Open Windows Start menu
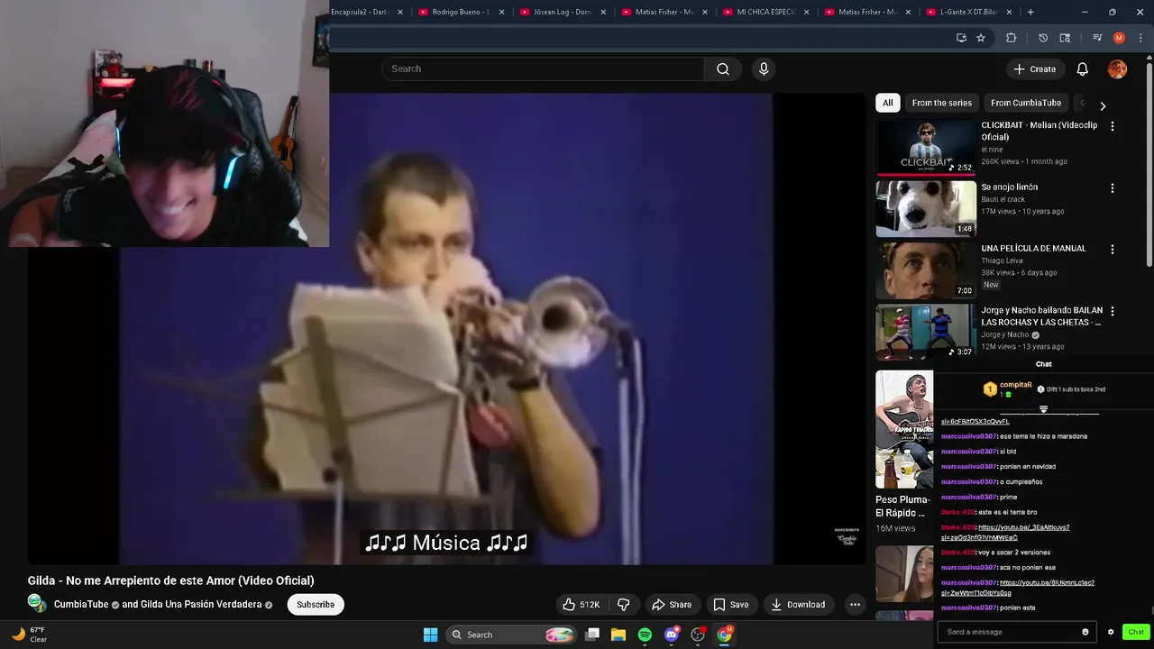 (x=430, y=635)
